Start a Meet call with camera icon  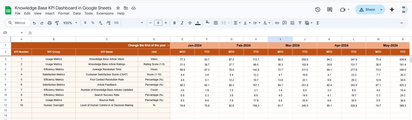tap(342, 10)
